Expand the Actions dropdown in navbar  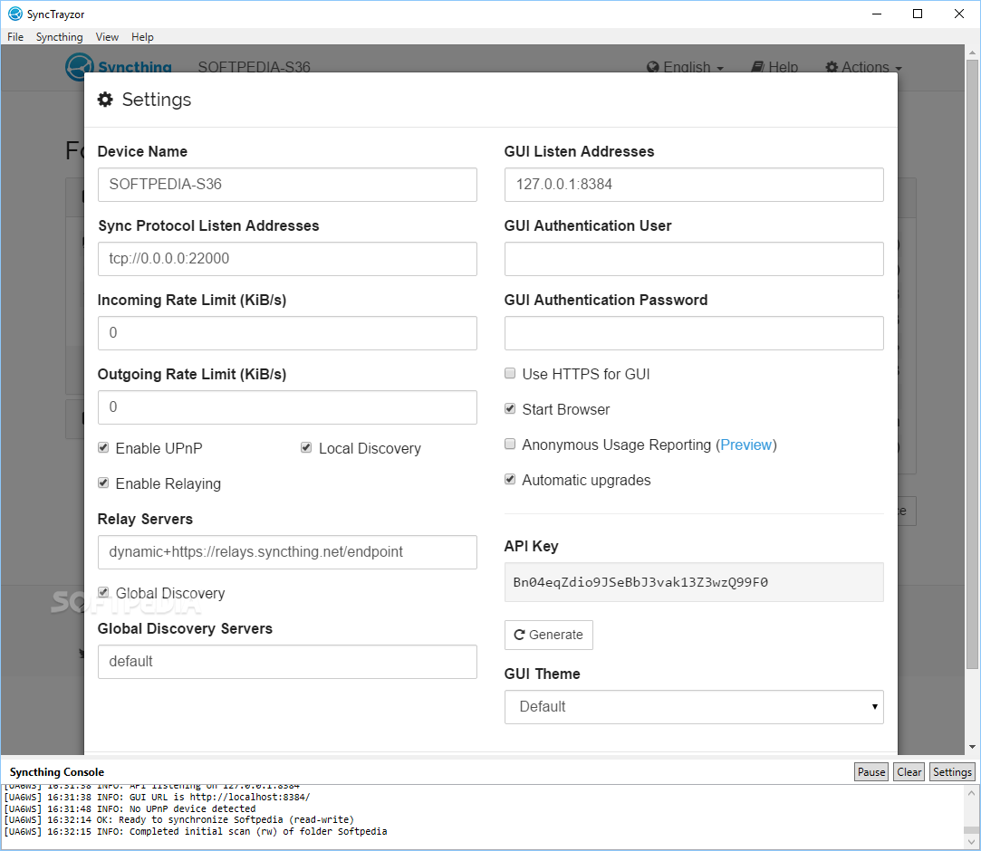tap(863, 67)
